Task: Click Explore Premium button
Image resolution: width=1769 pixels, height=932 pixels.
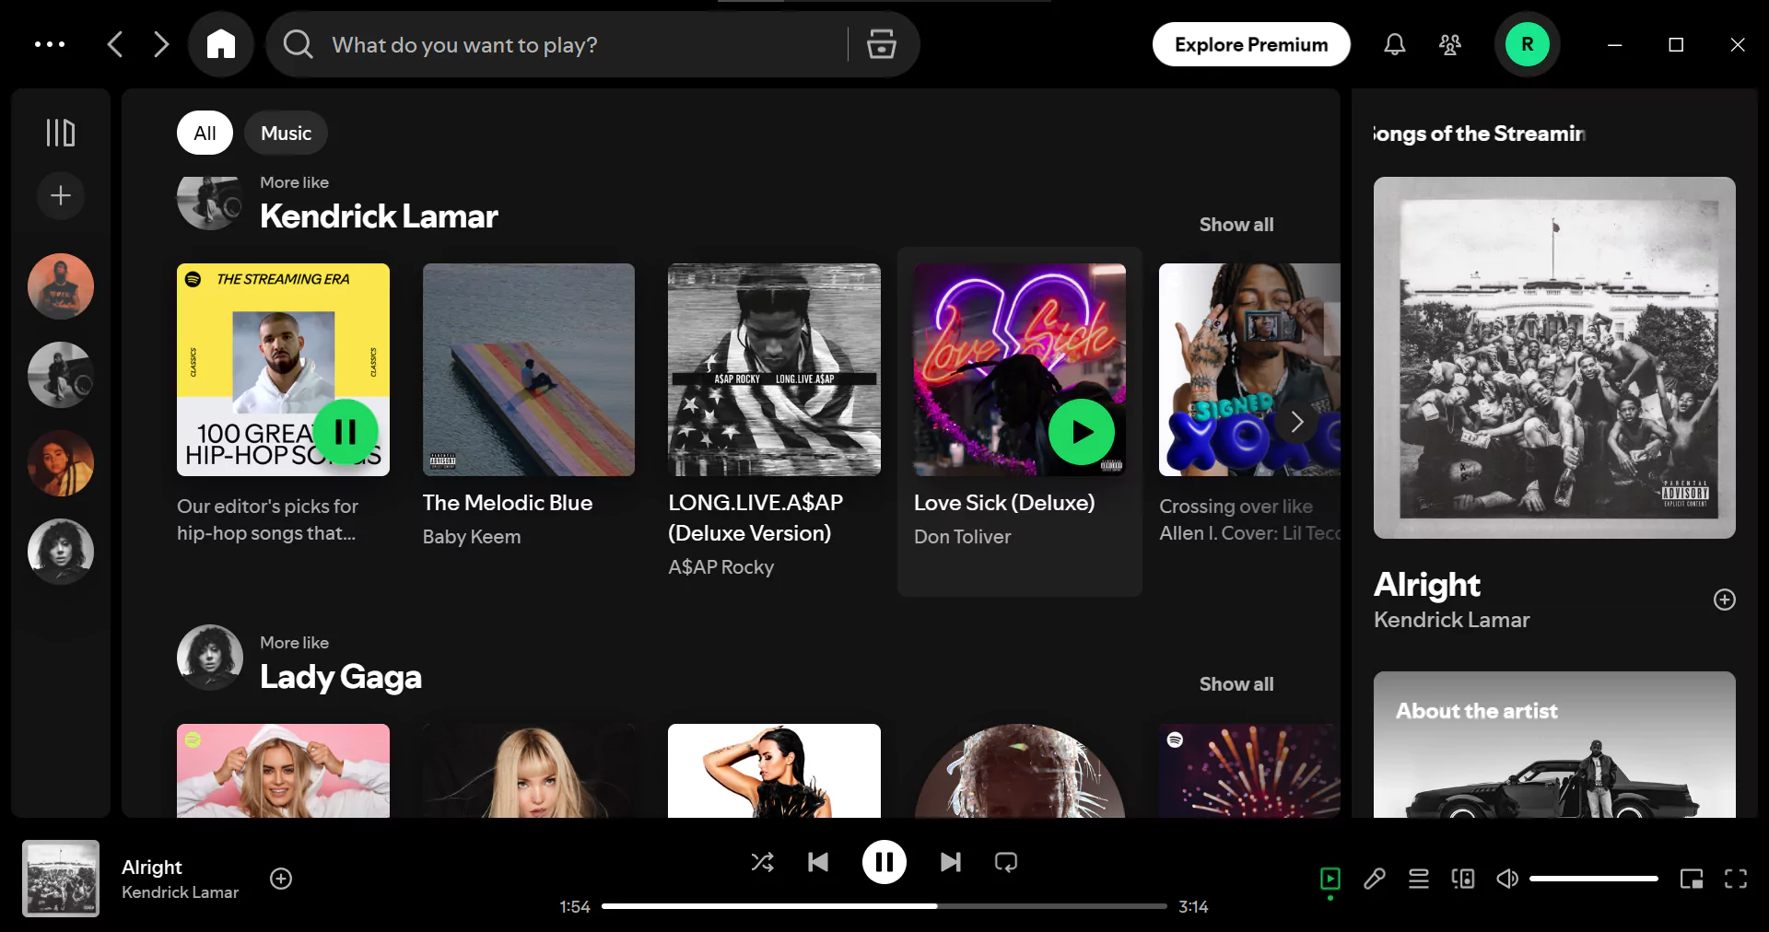Action: pos(1251,44)
